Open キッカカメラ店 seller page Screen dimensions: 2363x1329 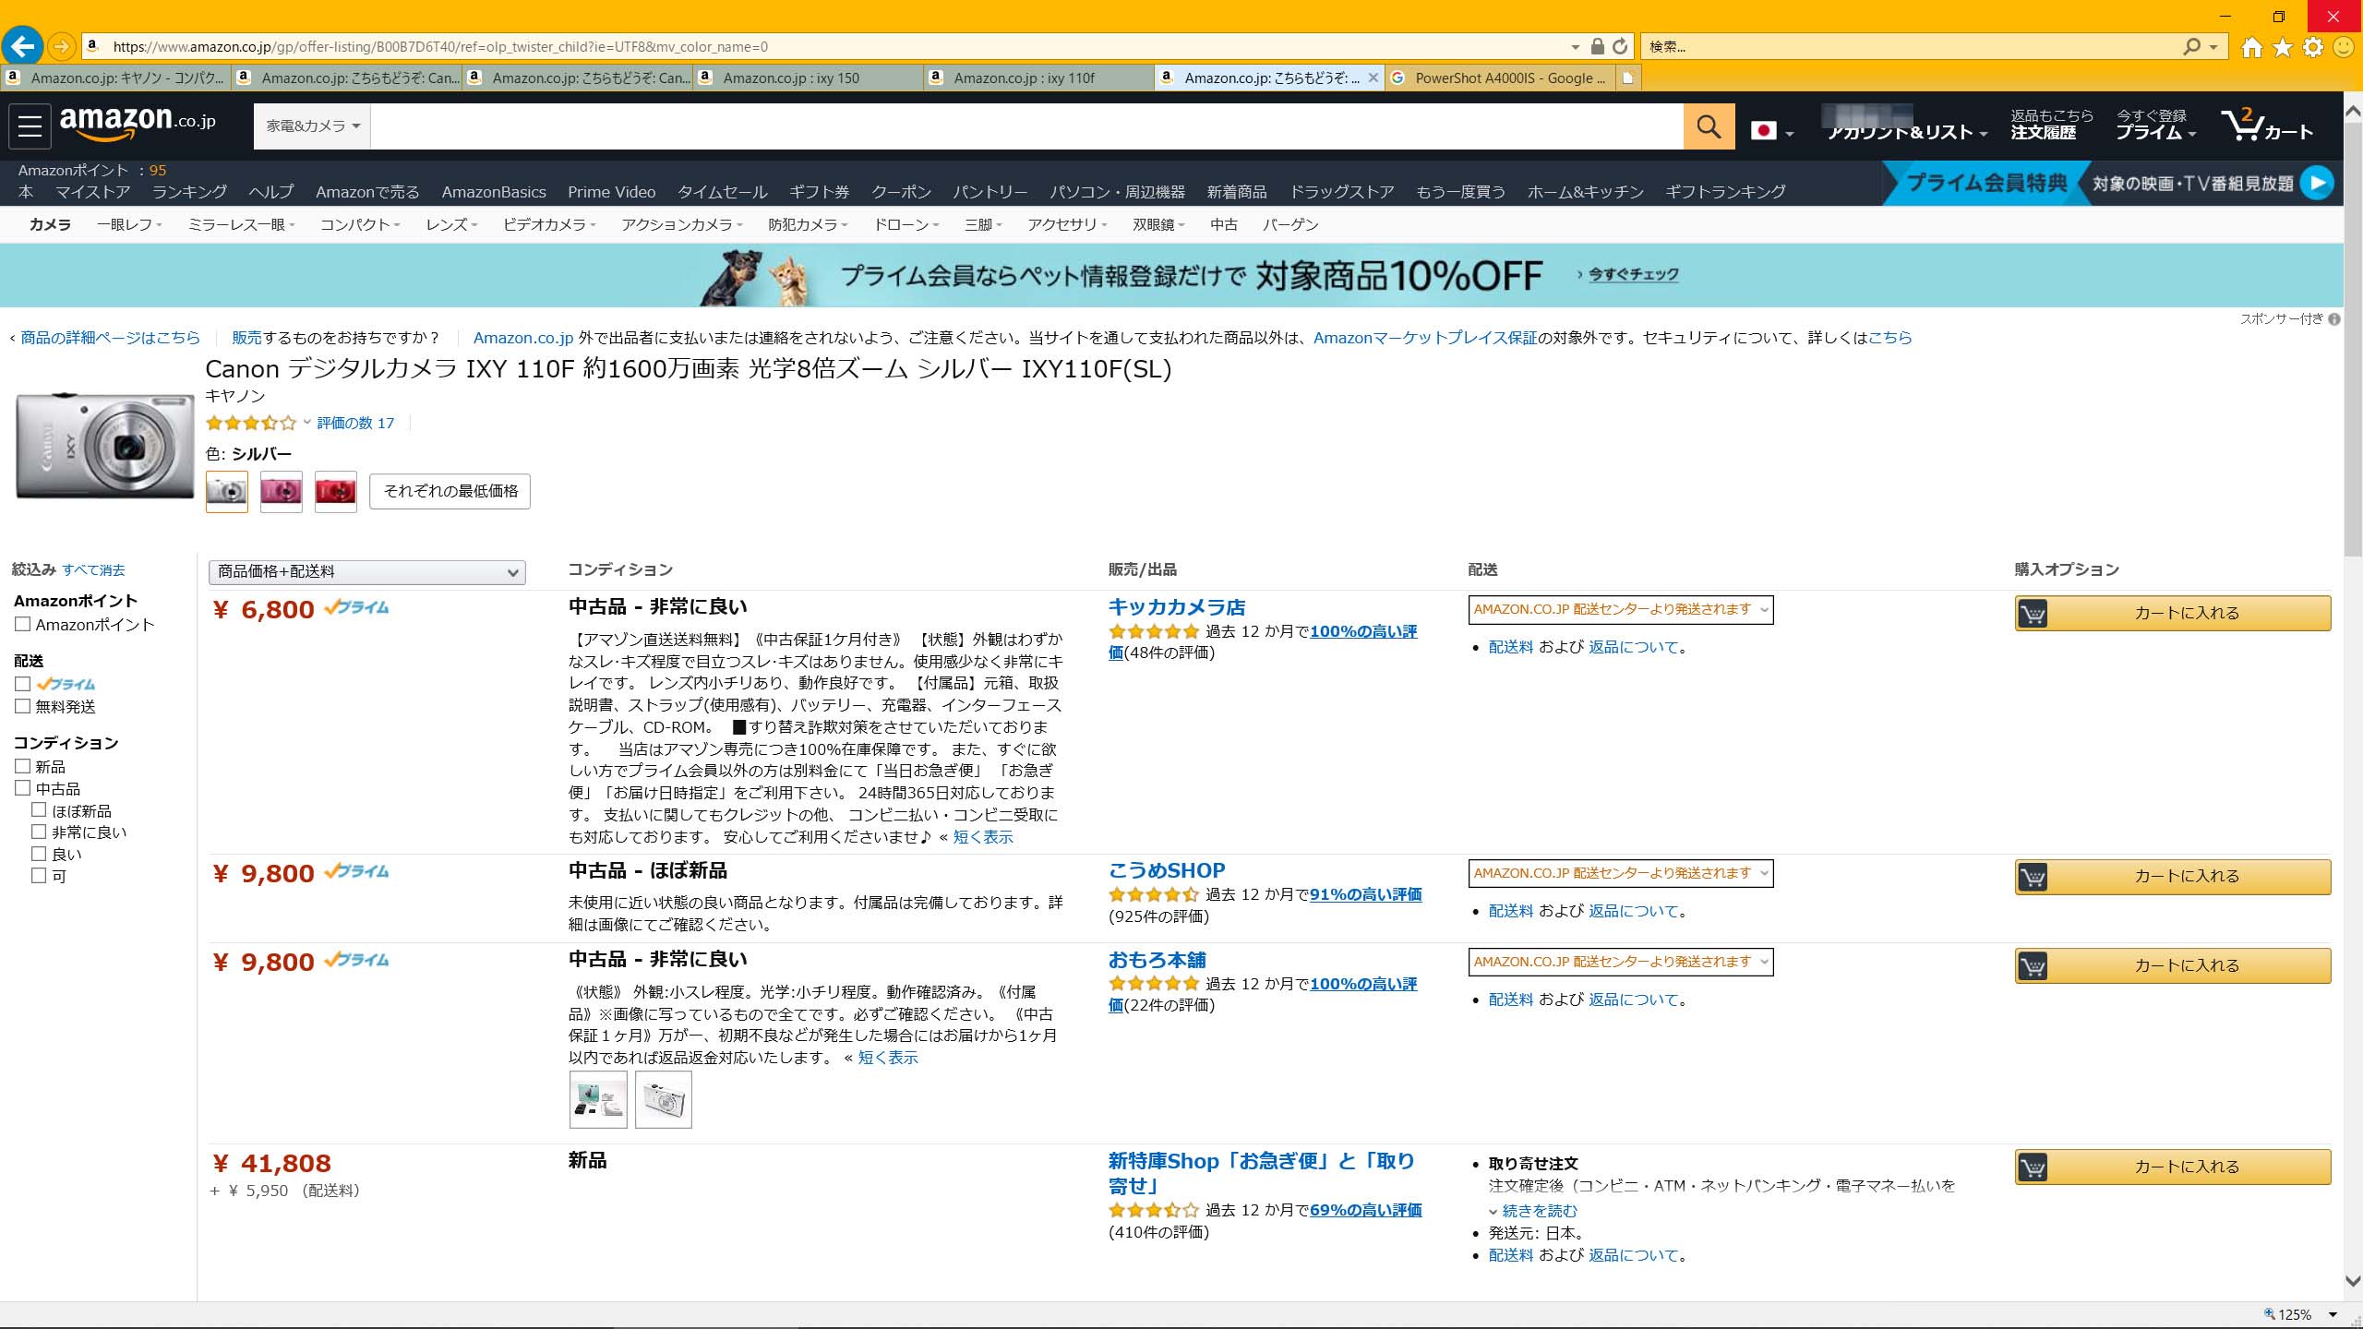coord(1177,607)
